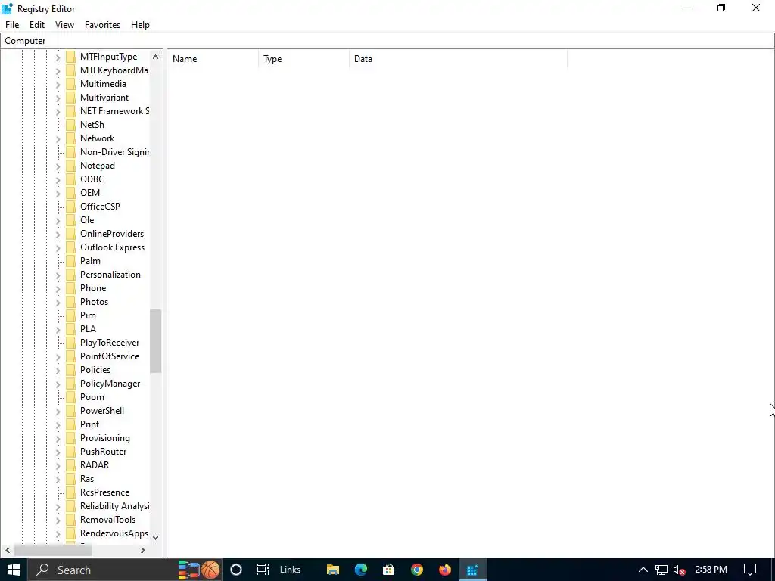
Task: Click the tree scrollbar up arrow
Action: 156,57
